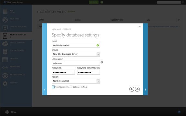Viewport: 186px width, 116px height.
Task: Click the Password field
Action: 63,72
